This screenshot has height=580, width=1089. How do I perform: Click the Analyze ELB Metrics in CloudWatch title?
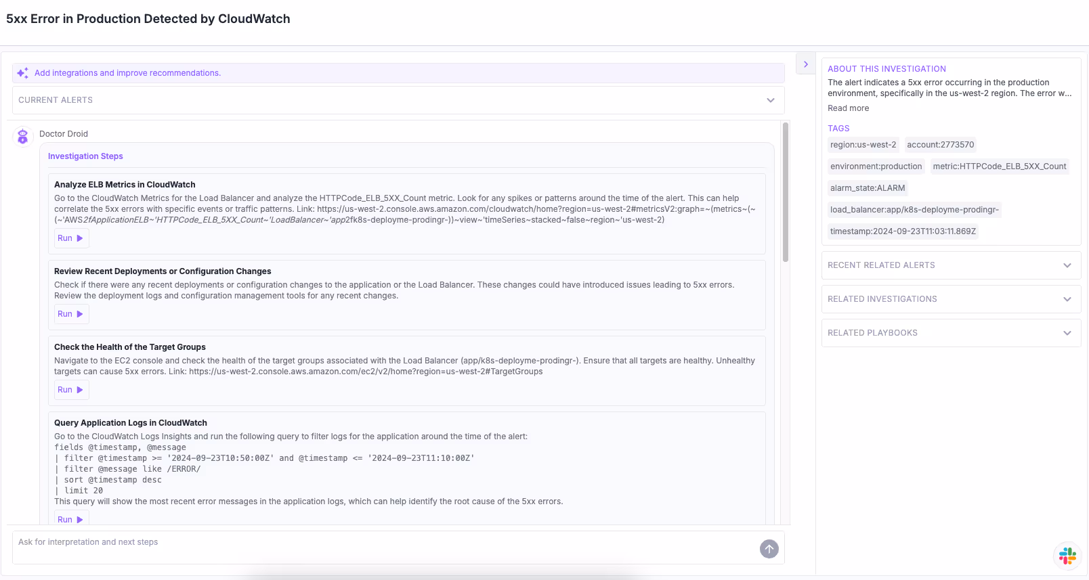125,185
